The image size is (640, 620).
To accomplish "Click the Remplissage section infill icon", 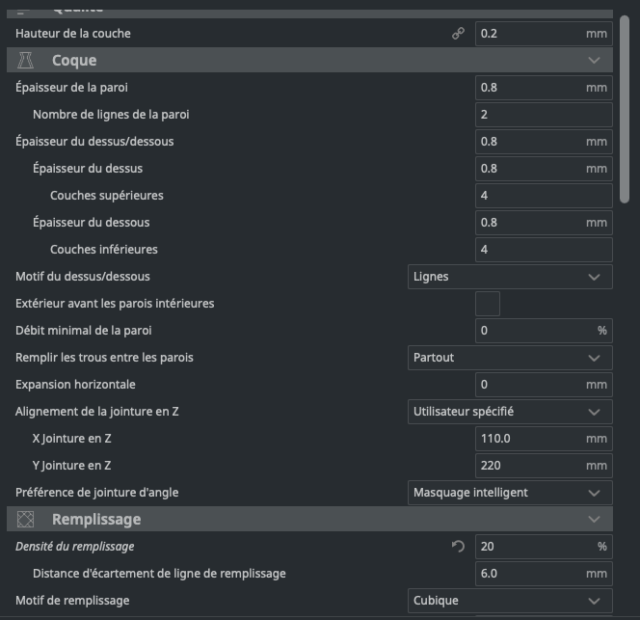I will point(26,520).
